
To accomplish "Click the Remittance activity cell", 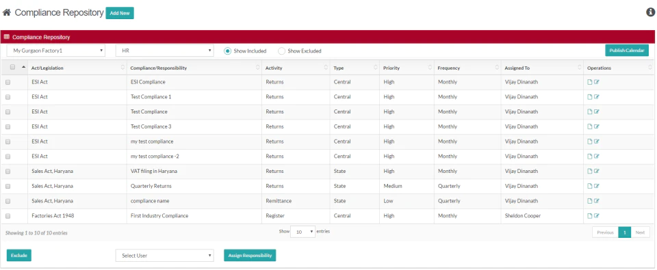I will (296, 201).
